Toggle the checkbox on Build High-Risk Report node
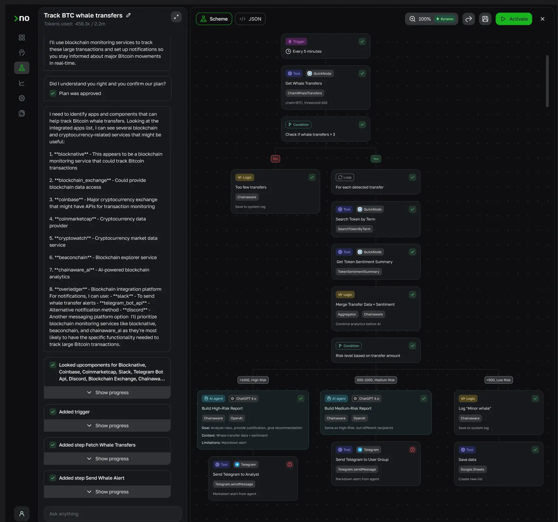This screenshot has height=522, width=558. (301, 399)
